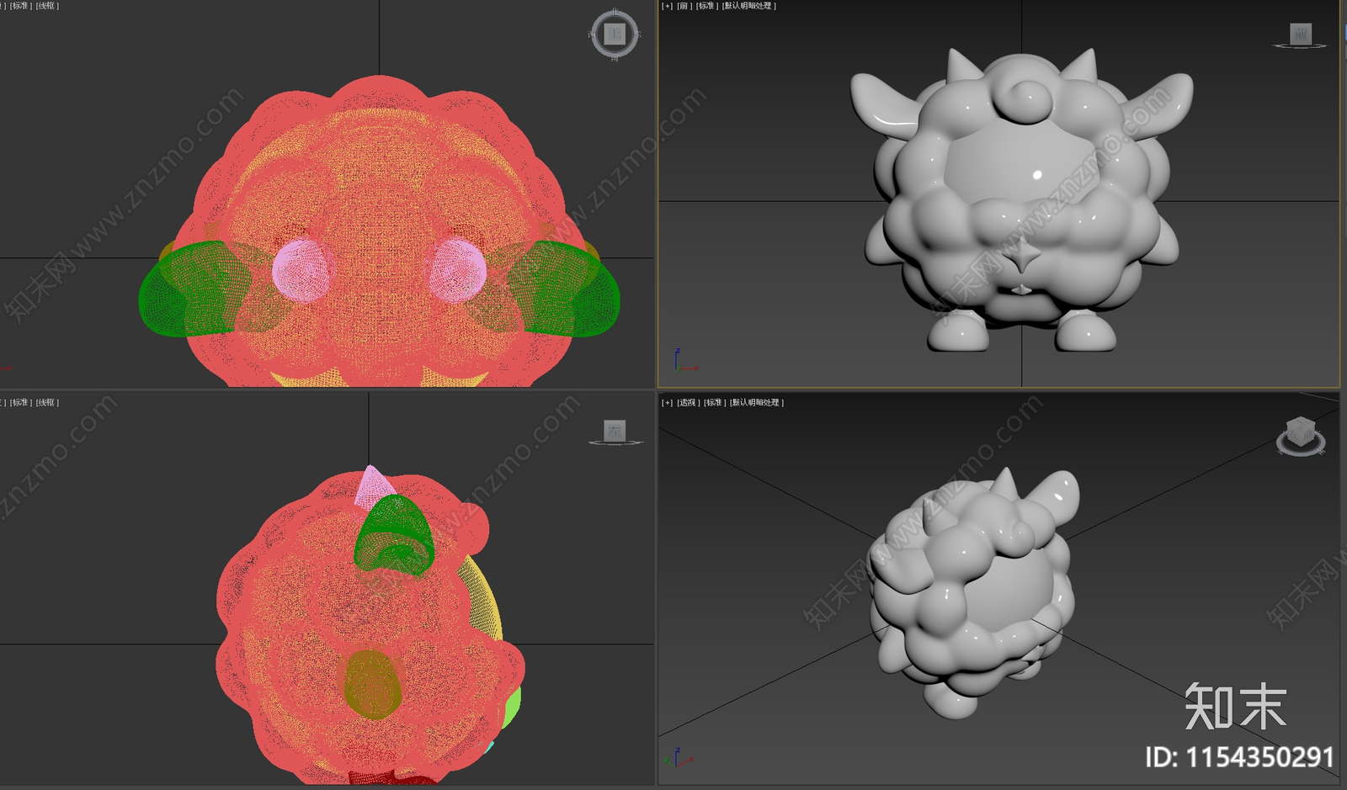This screenshot has height=790, width=1347.
Task: Select the left pink sphere in top viewport
Action: point(301,270)
